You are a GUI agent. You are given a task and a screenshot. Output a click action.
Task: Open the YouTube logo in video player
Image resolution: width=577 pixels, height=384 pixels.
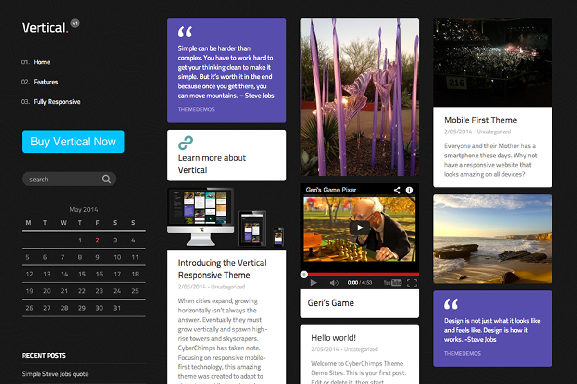(x=392, y=283)
